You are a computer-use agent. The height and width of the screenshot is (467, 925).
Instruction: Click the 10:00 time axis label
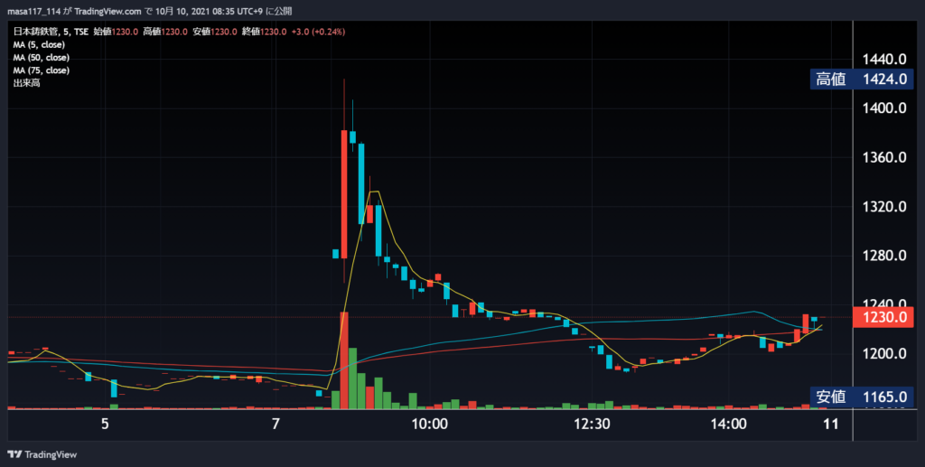(x=429, y=424)
